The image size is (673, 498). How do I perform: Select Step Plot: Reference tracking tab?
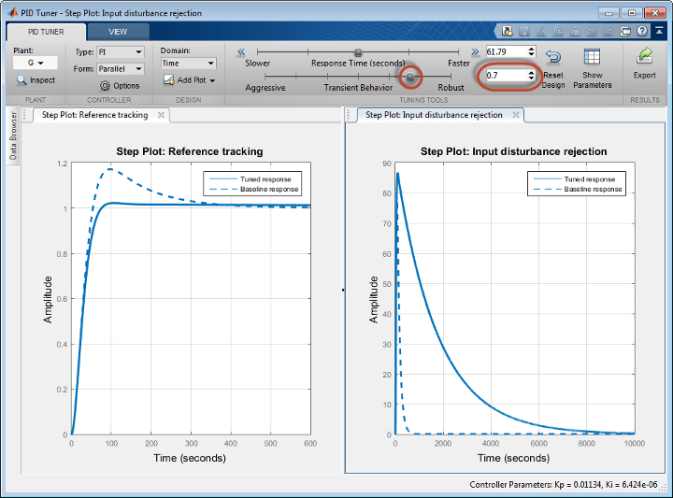pos(94,115)
